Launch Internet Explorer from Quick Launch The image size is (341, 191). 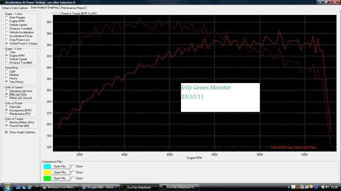[x=30, y=187]
